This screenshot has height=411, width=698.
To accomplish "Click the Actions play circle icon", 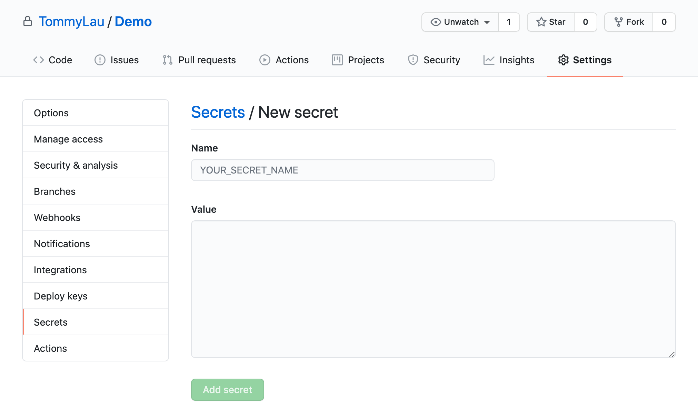I will (265, 60).
